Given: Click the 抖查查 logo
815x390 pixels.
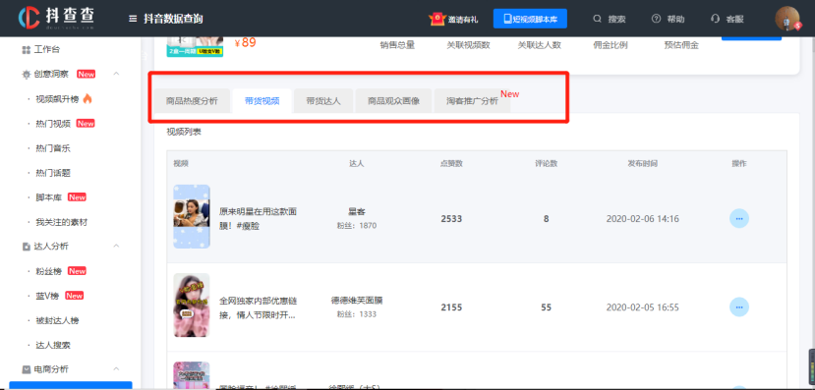Looking at the screenshot, I should (x=56, y=19).
